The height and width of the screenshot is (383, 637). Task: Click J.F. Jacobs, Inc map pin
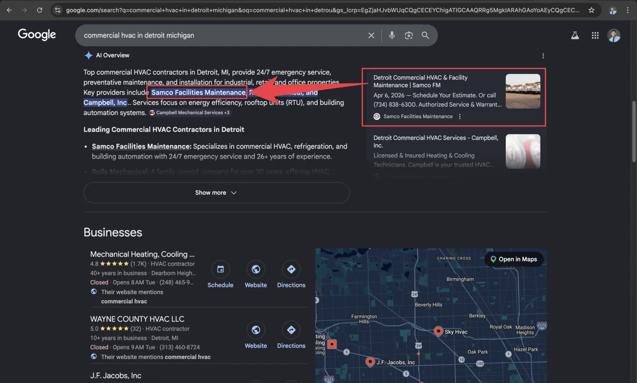coord(370,362)
